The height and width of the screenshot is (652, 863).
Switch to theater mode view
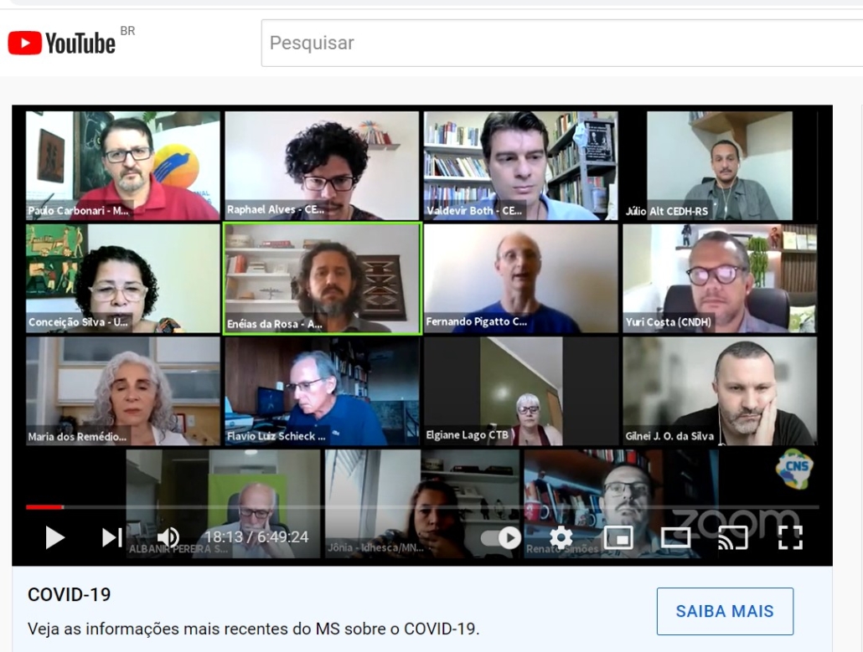tap(675, 537)
